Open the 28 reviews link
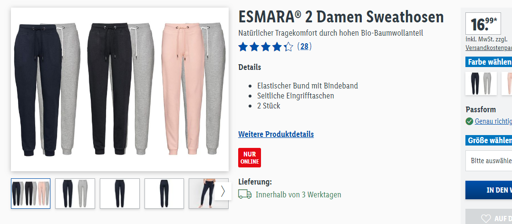The height and width of the screenshot is (224, 512). [x=304, y=47]
